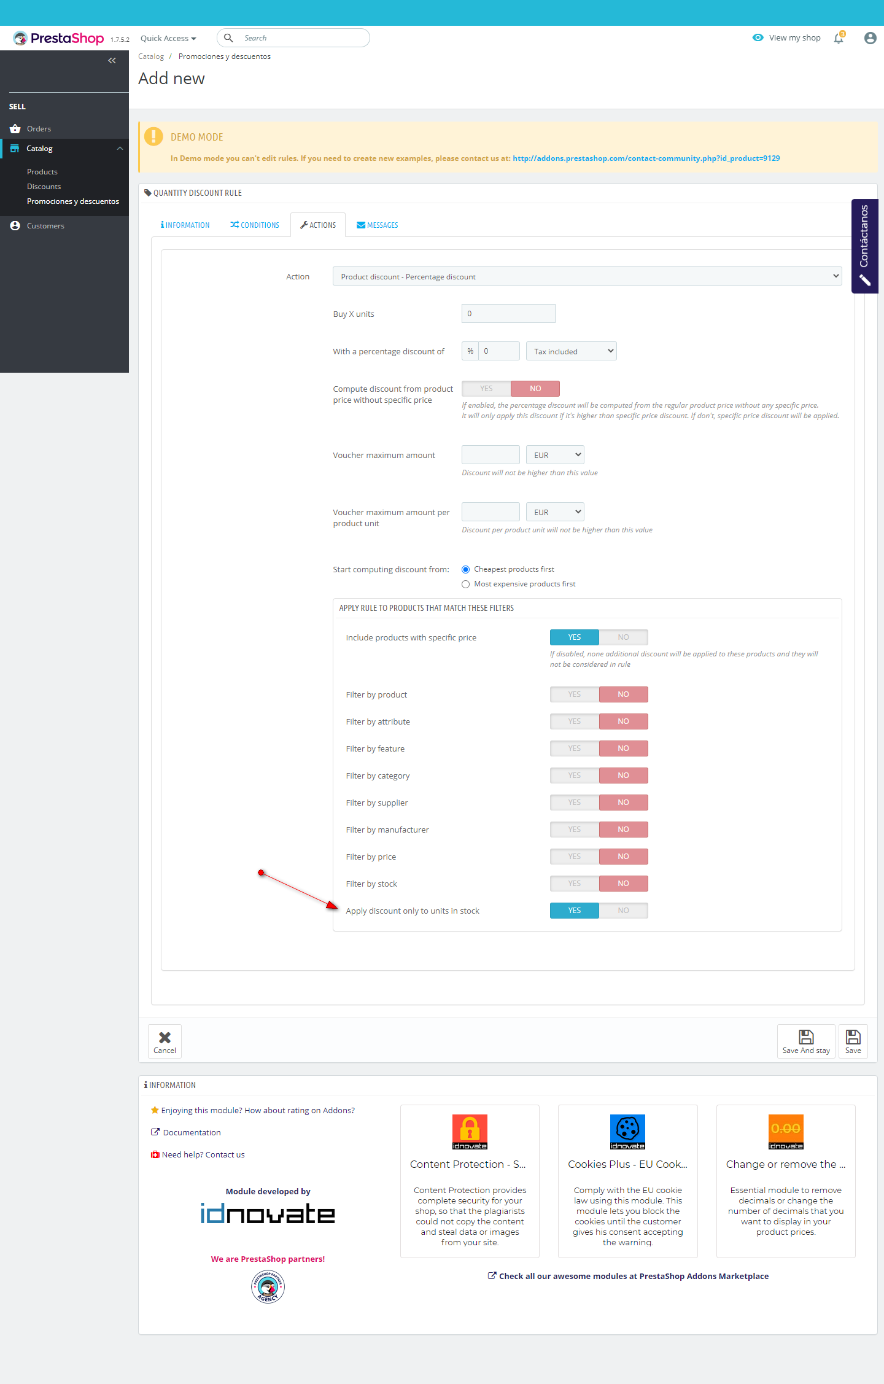Toggle the Filter by category switch
The height and width of the screenshot is (1384, 884).
[x=599, y=776]
